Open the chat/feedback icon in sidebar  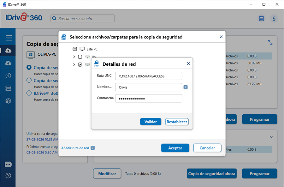tap(8, 165)
